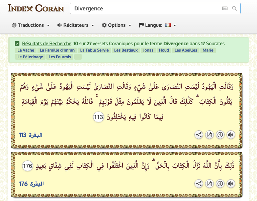
Task: Click the Divergence search input field
Action: tap(144, 8)
